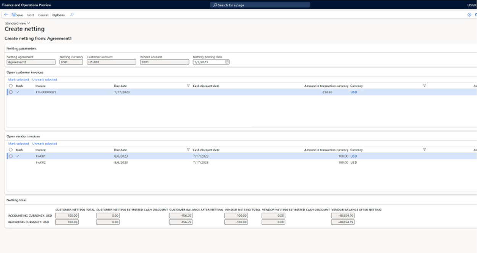The width and height of the screenshot is (477, 253).
Task: Toggle the Mark checkmark on the Inv001 row
Action: point(18,156)
